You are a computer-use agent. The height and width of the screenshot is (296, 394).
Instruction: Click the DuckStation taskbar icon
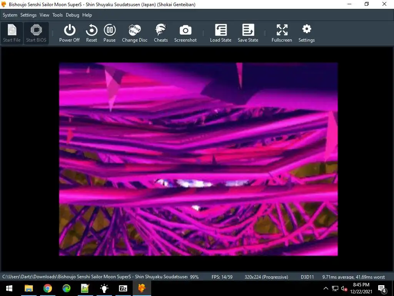tap(142, 288)
